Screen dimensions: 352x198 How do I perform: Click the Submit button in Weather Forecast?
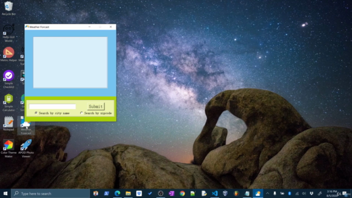click(x=96, y=106)
